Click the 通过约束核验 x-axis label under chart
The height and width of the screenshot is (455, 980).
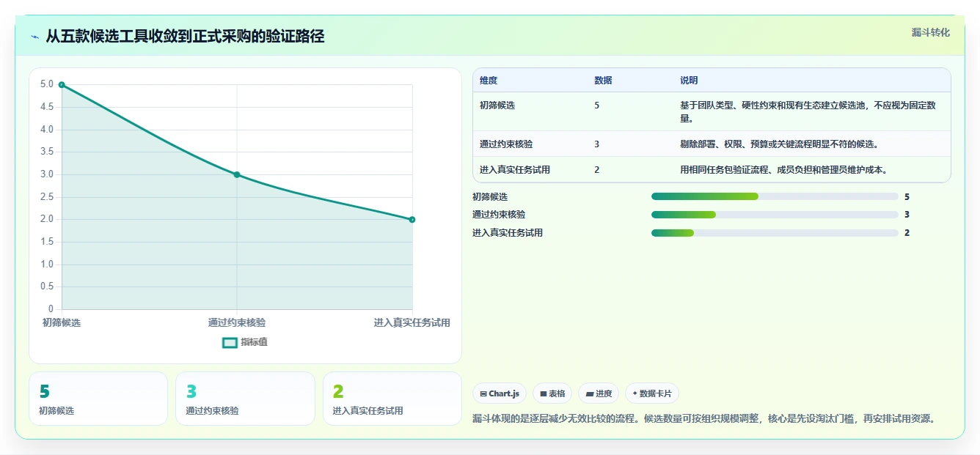(x=237, y=322)
